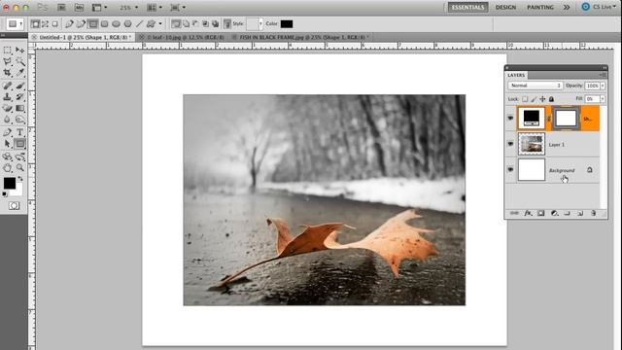Screen dimensions: 622x350
Task: Select the Magic Wand tool
Action: [19, 61]
